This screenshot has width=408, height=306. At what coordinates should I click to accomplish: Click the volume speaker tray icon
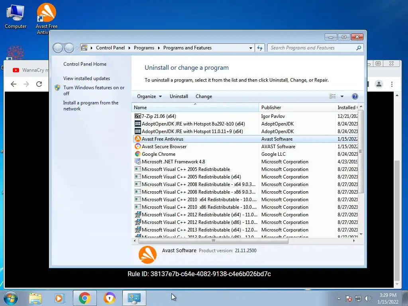pos(368,298)
